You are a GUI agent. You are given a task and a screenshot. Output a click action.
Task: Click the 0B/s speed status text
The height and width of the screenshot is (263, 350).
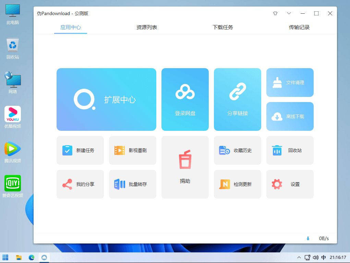click(x=324, y=238)
